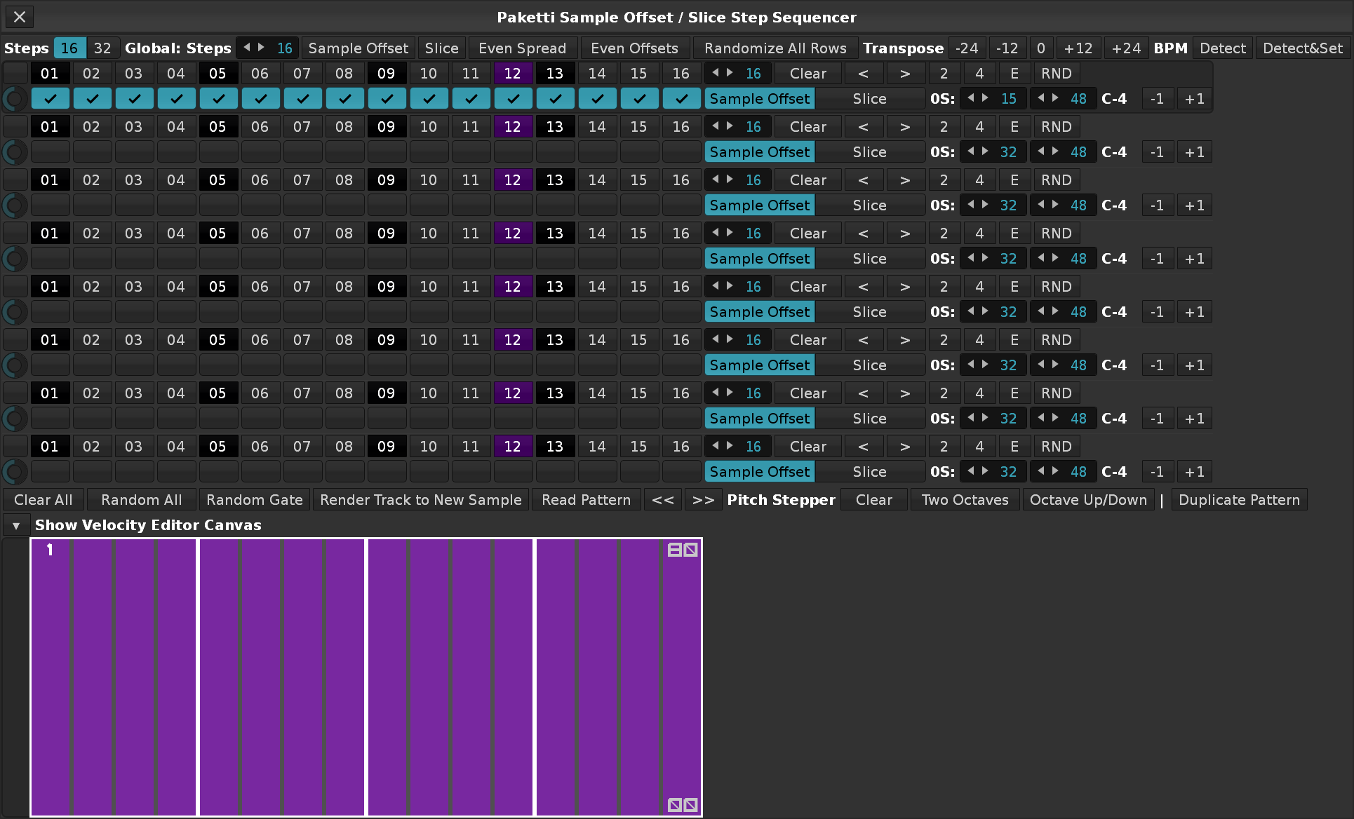Set first row to Sample Offset mode
Image resolution: width=1354 pixels, height=819 pixels.
coord(760,99)
